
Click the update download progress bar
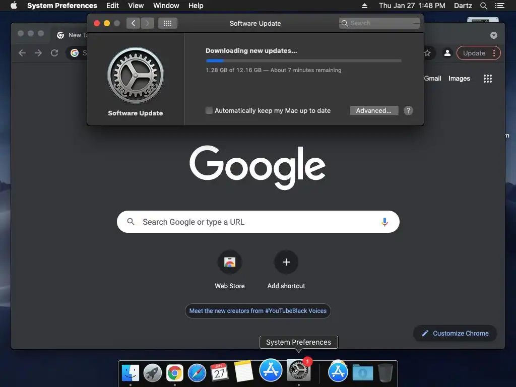303,60
